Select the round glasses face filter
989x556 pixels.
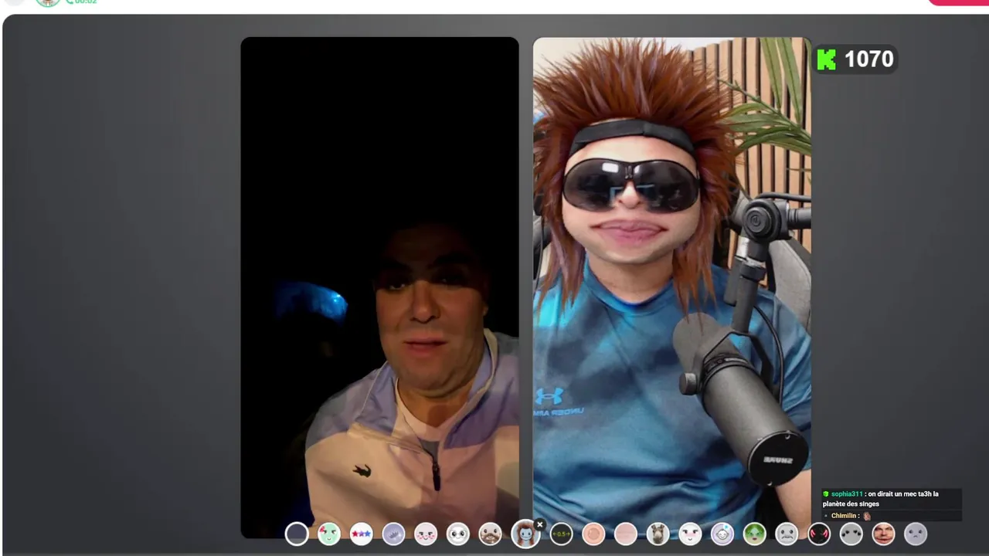[x=458, y=534]
